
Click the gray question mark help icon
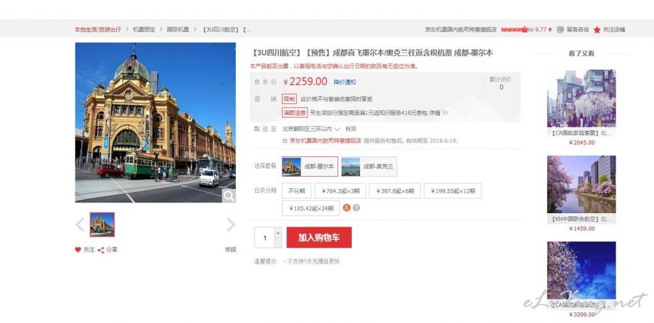click(356, 207)
